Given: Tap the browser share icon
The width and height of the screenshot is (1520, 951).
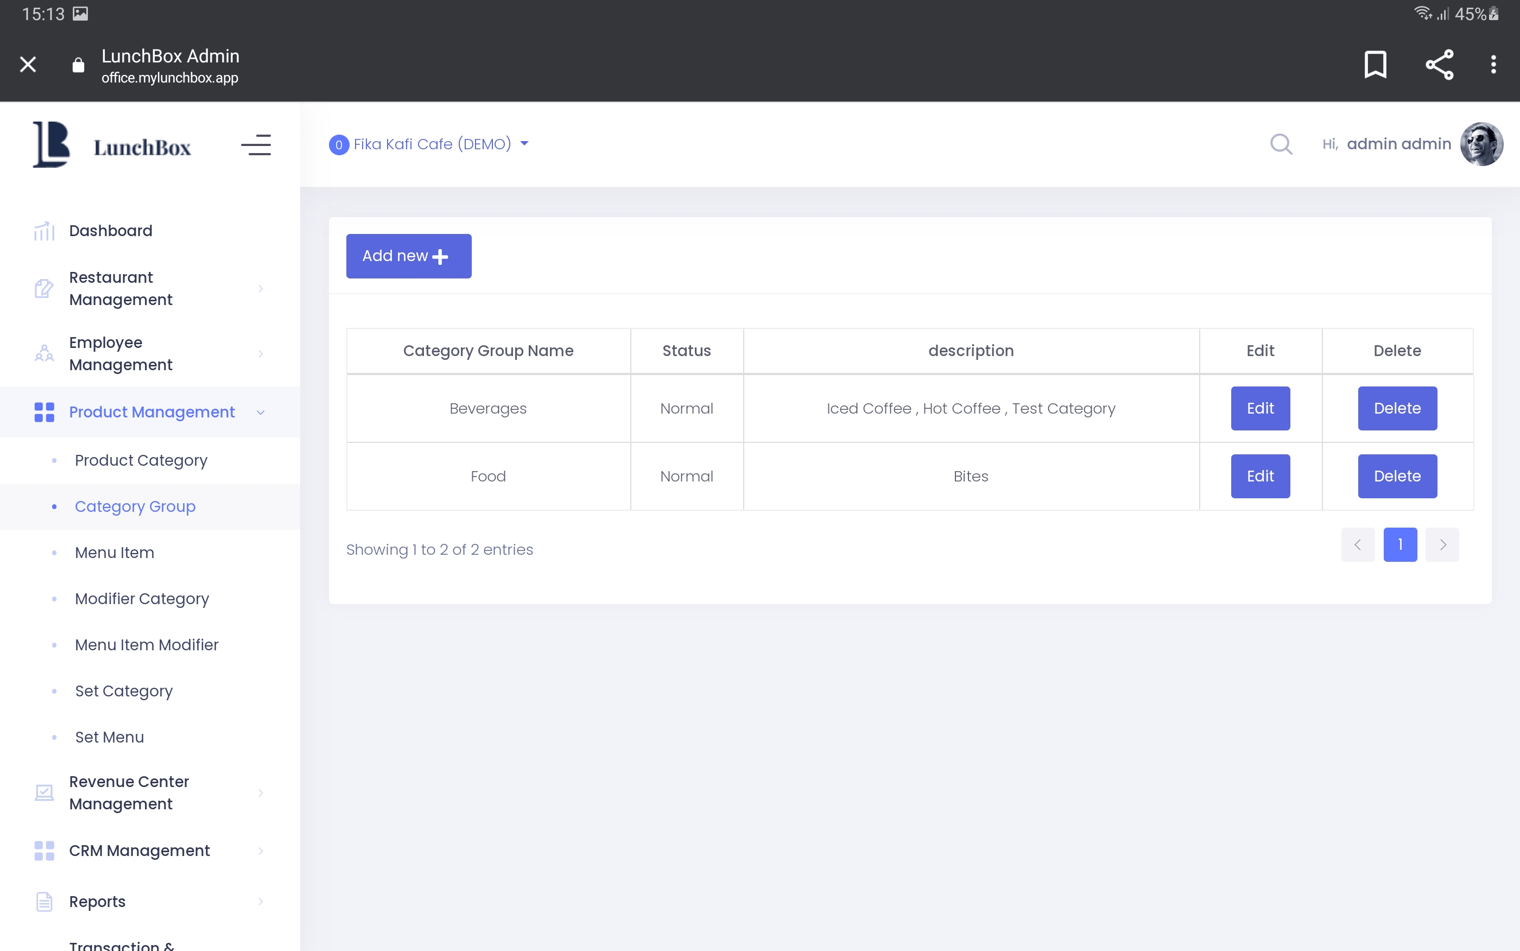Looking at the screenshot, I should tap(1439, 64).
